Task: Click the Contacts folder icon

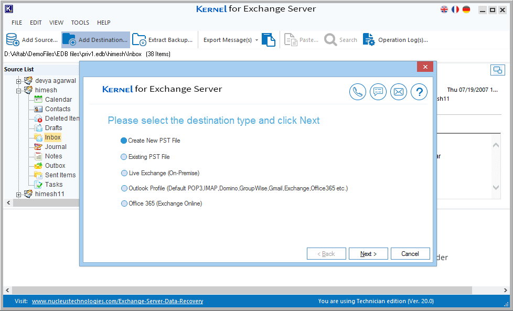Action: click(x=38, y=109)
